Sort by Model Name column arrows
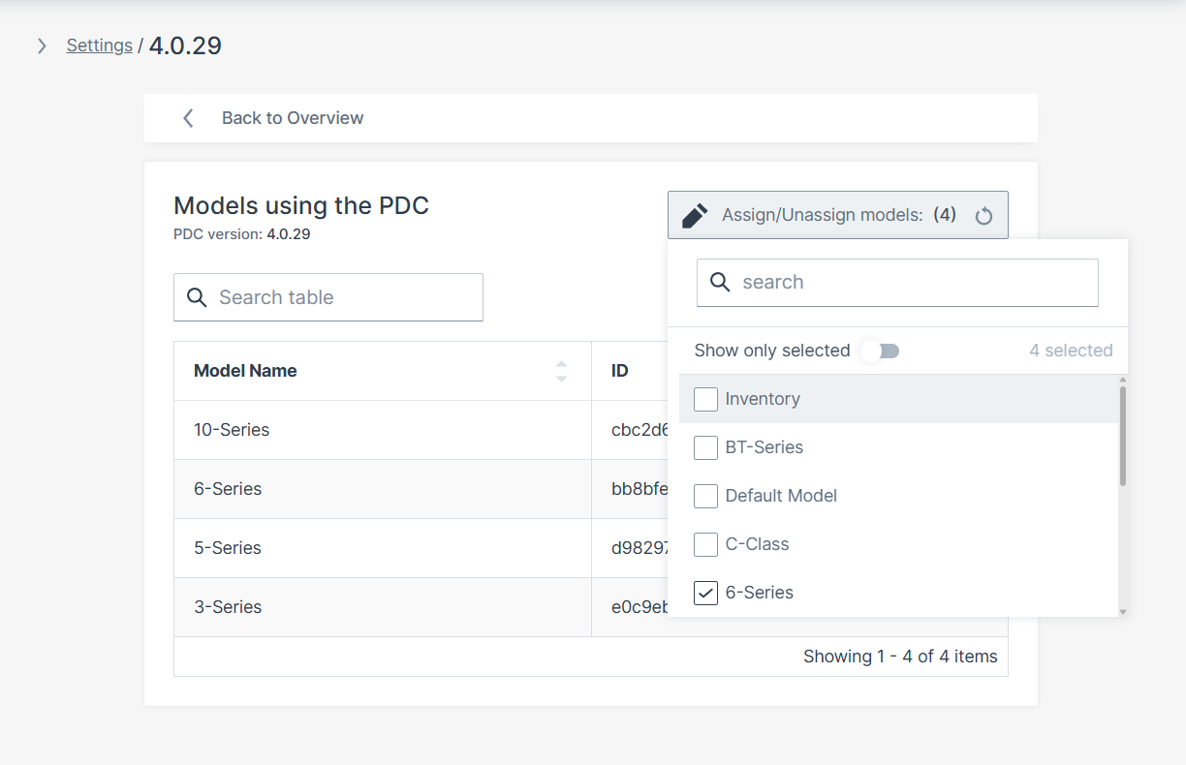The height and width of the screenshot is (765, 1186). click(x=561, y=371)
